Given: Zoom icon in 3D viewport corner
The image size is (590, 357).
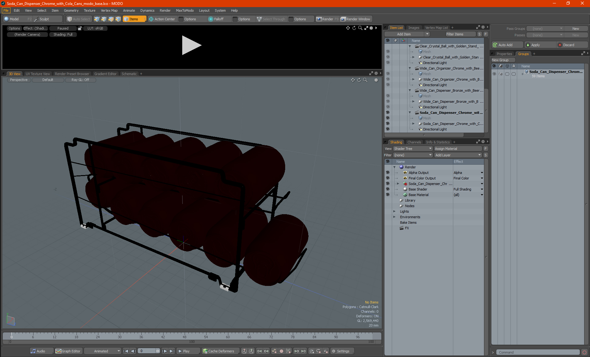Looking at the screenshot, I should tap(365, 80).
